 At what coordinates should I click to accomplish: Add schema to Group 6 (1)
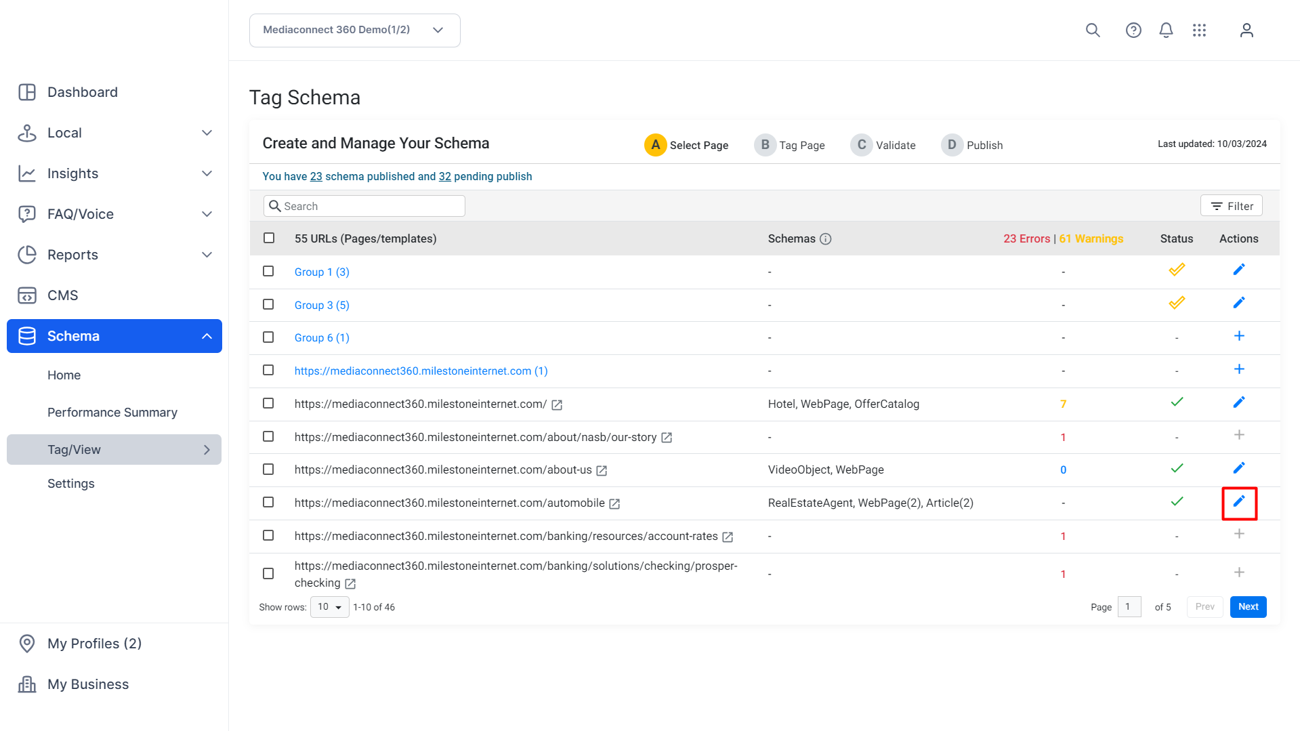tap(1239, 336)
